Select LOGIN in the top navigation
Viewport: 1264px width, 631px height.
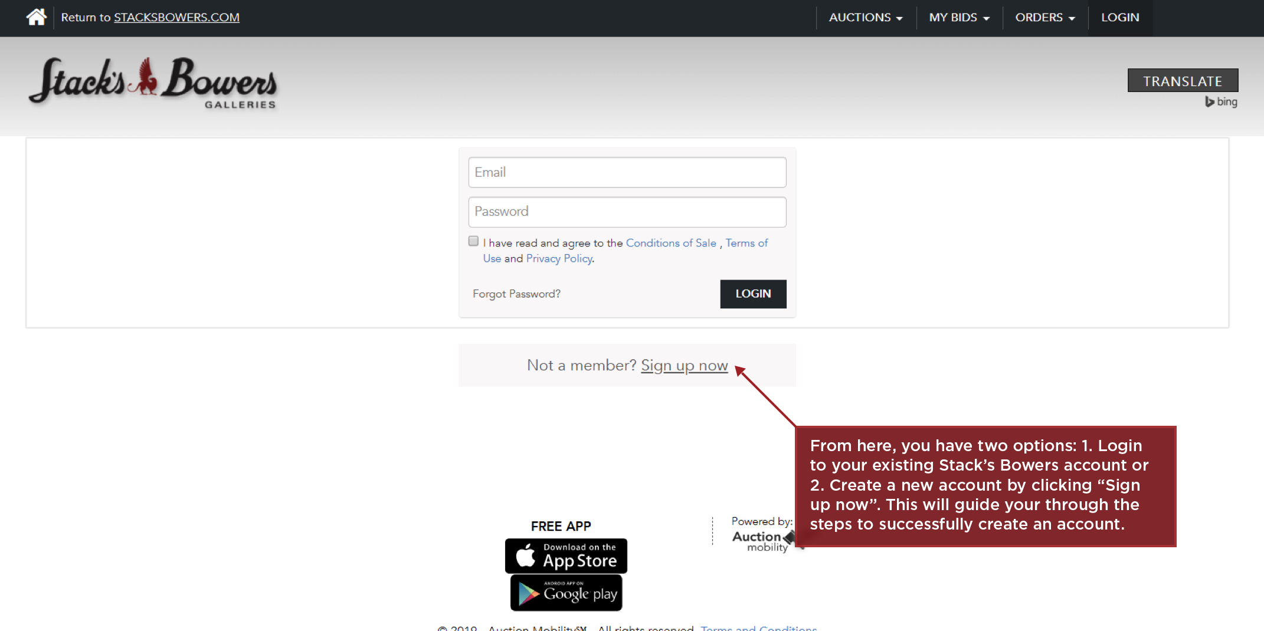point(1120,18)
